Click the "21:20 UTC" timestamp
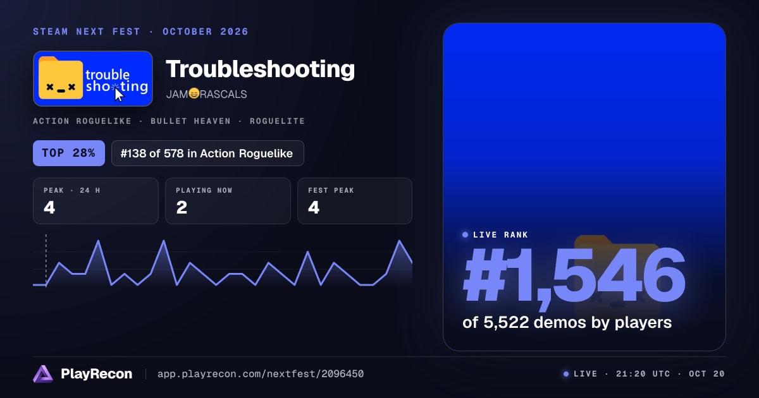This screenshot has width=759, height=398. tap(643, 374)
